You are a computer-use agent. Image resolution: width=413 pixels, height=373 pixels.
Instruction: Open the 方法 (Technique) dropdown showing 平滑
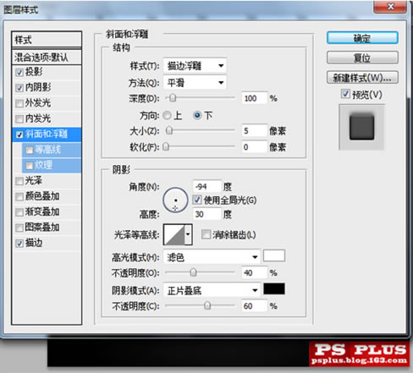195,83
